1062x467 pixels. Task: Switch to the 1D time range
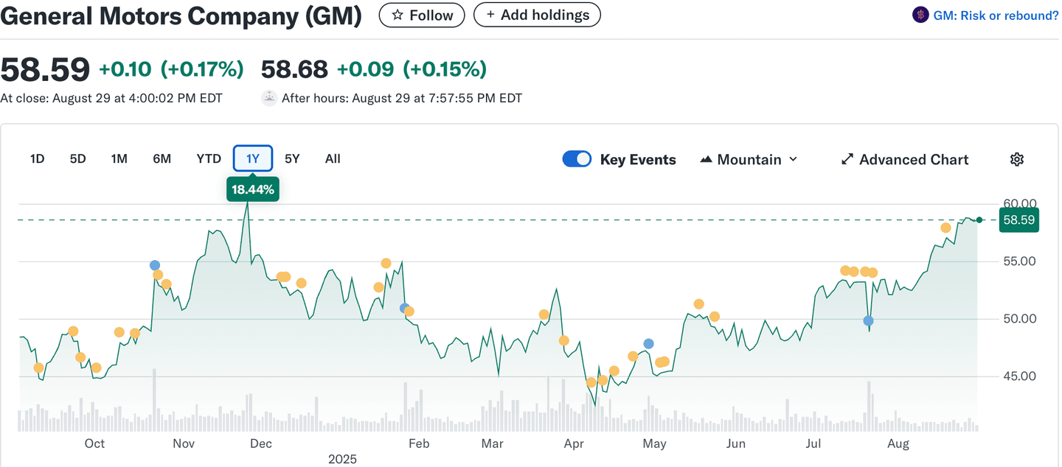coord(37,158)
